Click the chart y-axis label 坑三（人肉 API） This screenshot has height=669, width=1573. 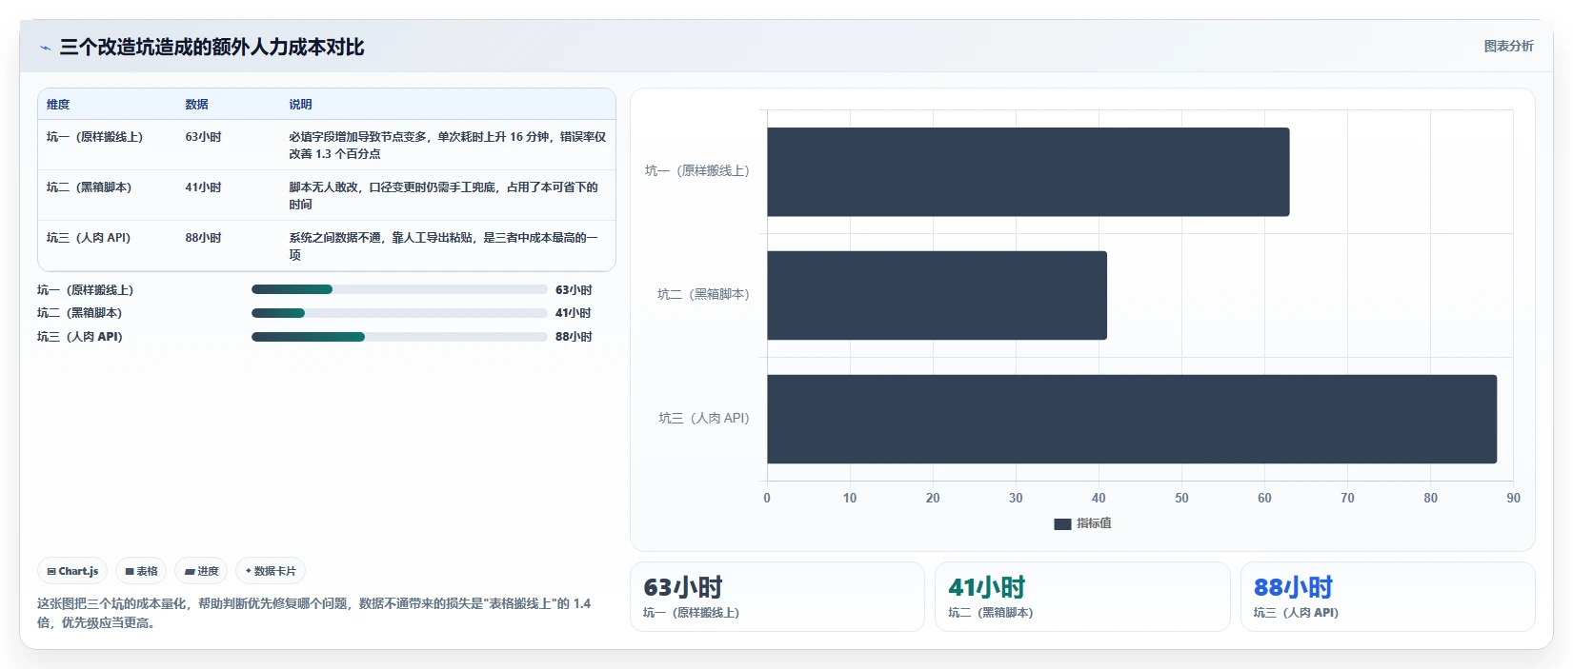pyautogui.click(x=704, y=419)
